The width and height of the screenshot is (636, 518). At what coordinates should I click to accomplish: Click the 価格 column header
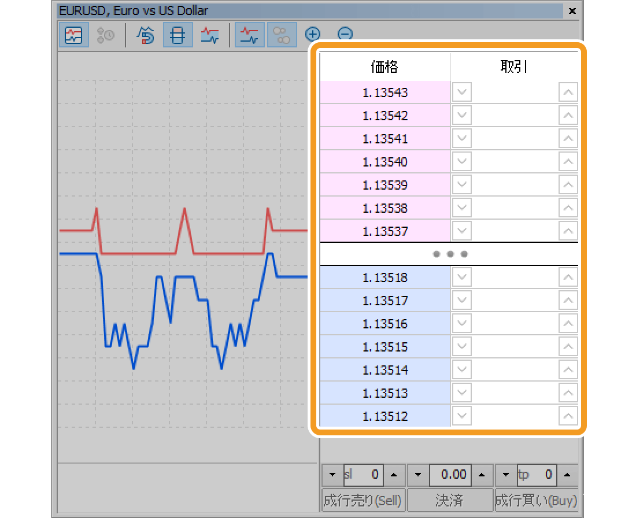tap(385, 66)
